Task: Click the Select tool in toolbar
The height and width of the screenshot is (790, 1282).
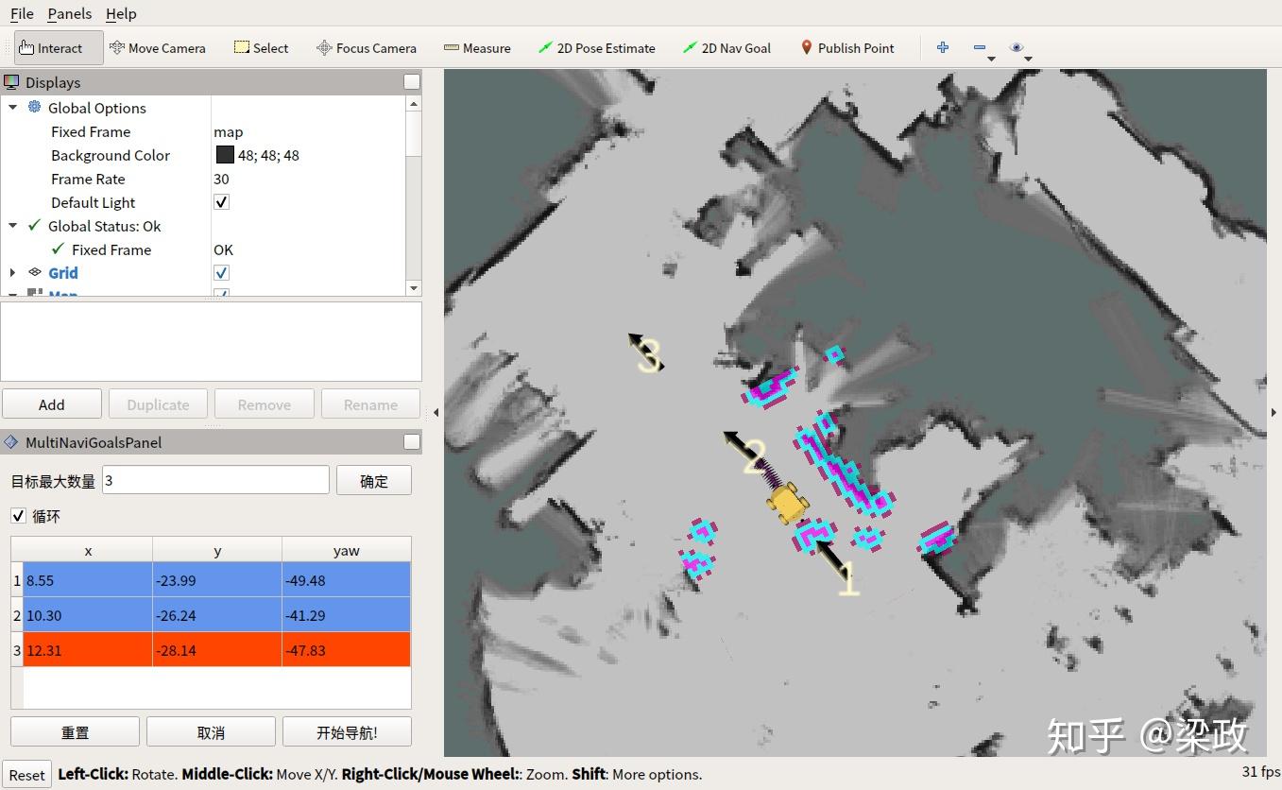Action: tap(261, 48)
